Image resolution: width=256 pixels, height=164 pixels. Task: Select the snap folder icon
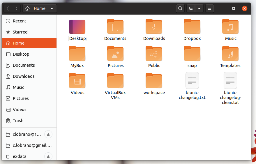point(192,53)
